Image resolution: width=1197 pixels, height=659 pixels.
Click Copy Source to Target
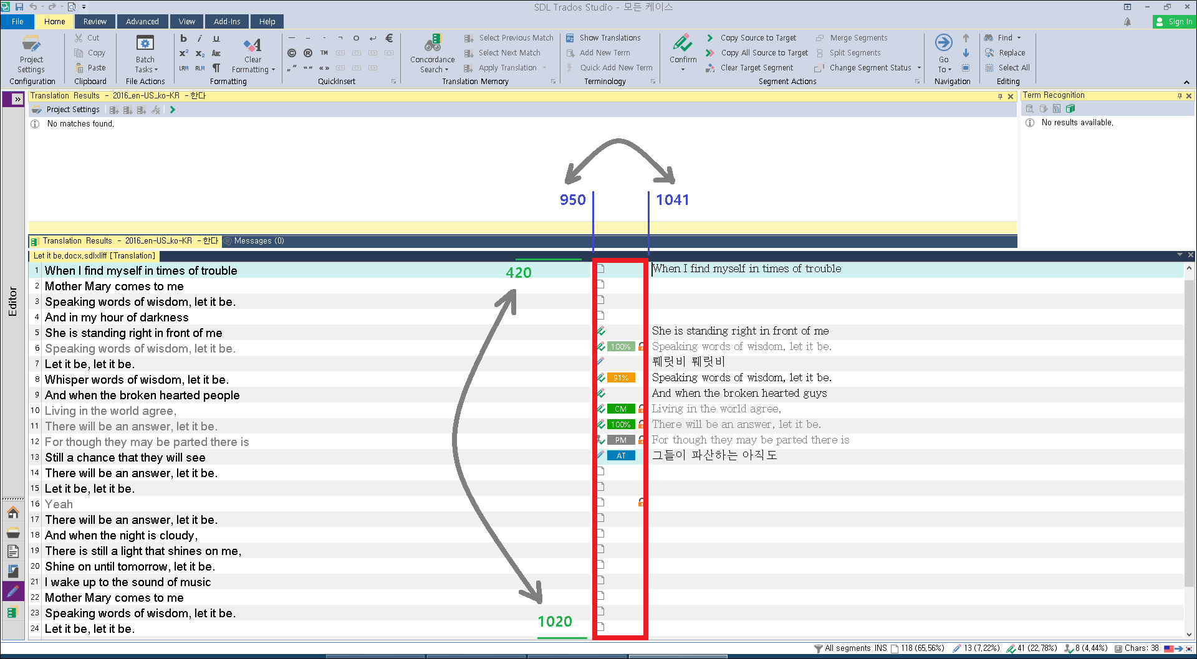[x=757, y=38]
